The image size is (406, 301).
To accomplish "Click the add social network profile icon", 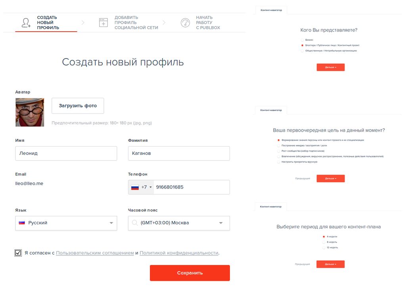I will click(103, 23).
